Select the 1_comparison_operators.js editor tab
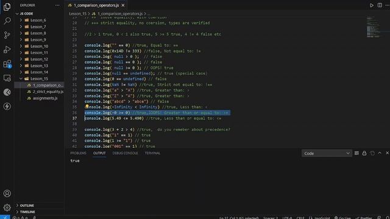 96,5
